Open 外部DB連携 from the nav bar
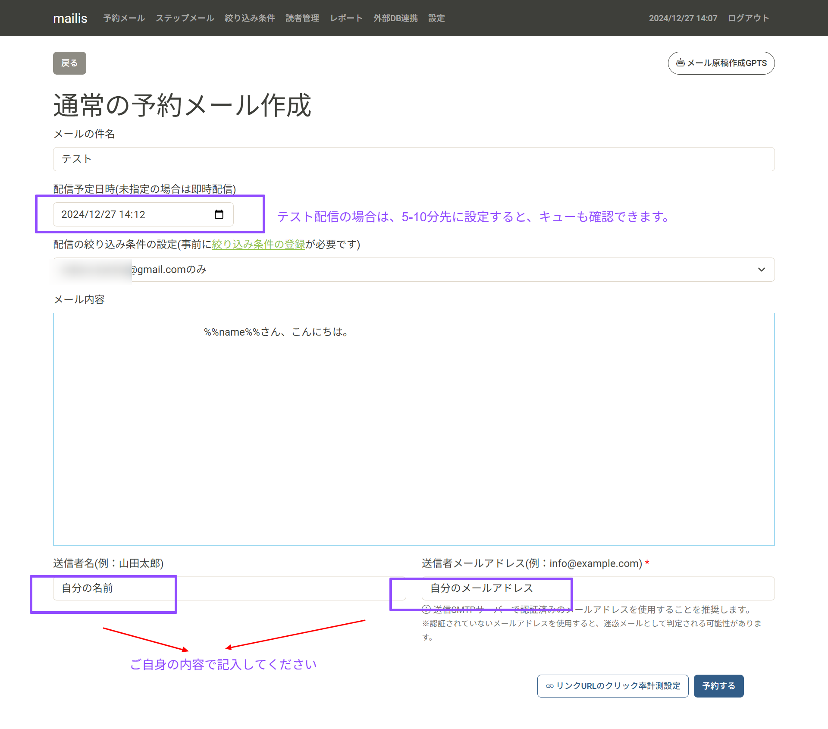 [x=395, y=18]
